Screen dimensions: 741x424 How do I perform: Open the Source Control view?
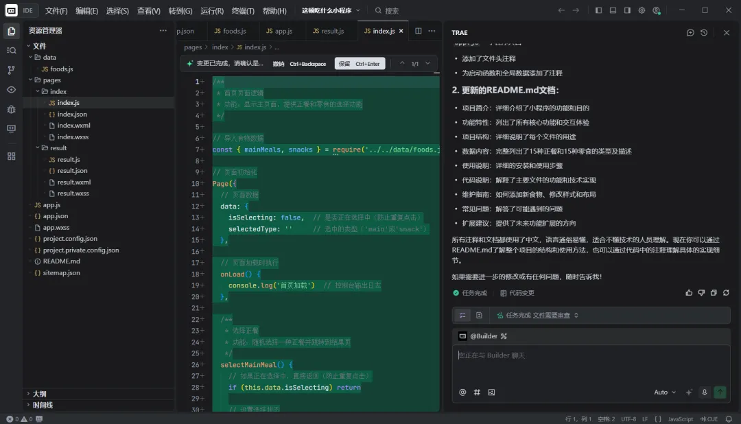click(x=12, y=70)
